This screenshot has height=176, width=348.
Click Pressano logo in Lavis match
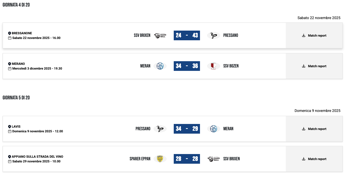pos(160,129)
